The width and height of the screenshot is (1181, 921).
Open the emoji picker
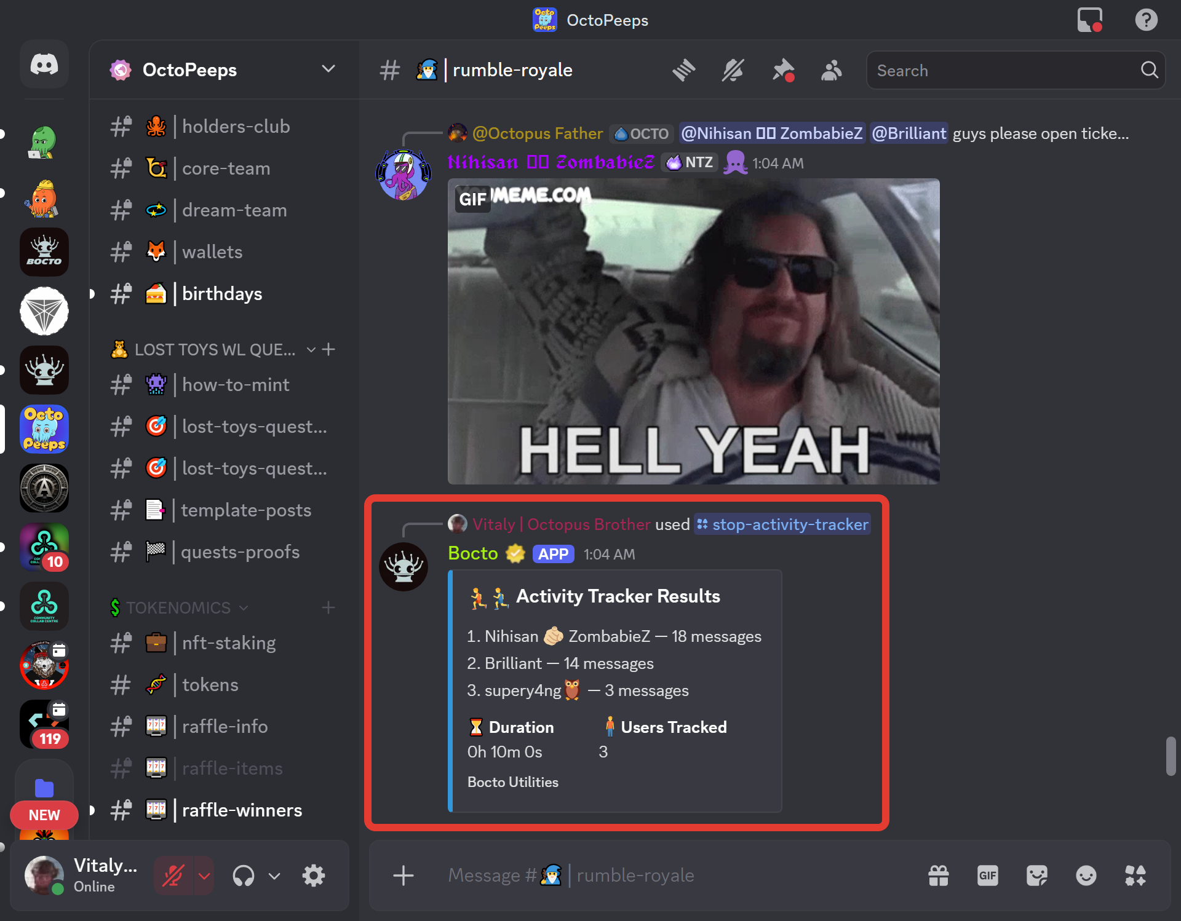click(1086, 875)
